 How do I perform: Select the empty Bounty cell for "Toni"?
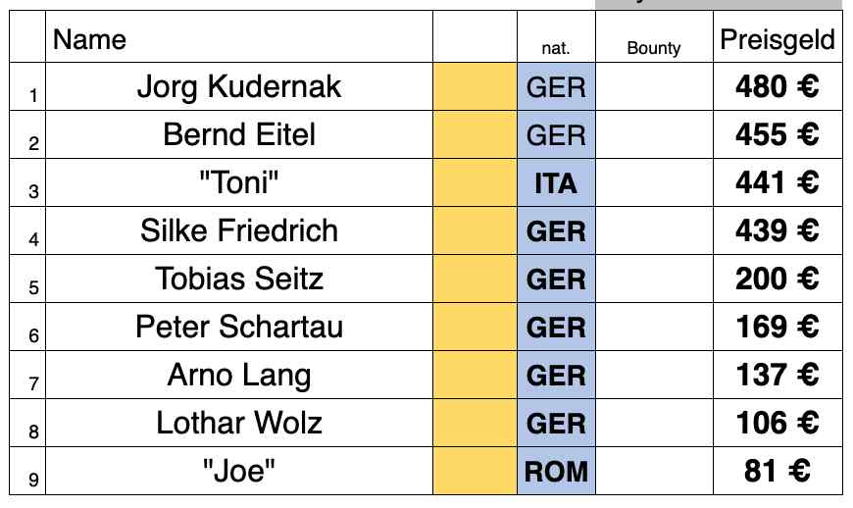pos(653,182)
